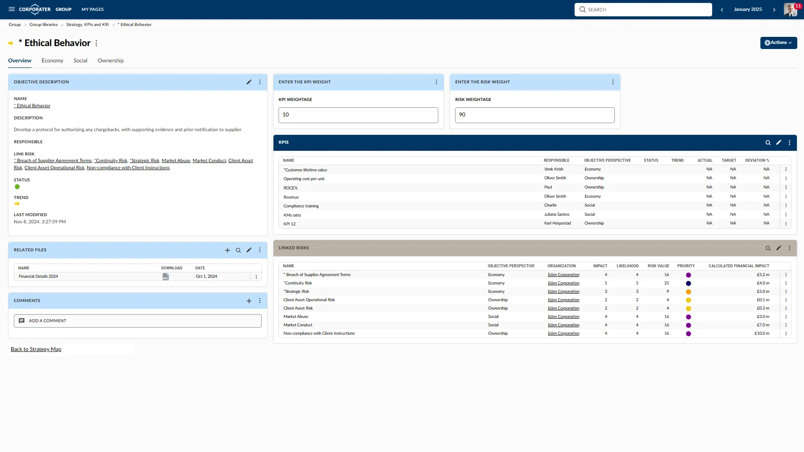Select the Client Asset Operational Risk row

tap(535, 300)
